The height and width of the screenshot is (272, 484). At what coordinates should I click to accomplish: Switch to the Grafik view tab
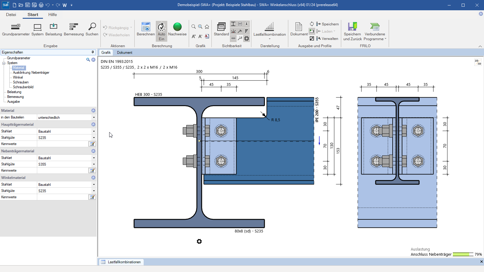(x=106, y=53)
